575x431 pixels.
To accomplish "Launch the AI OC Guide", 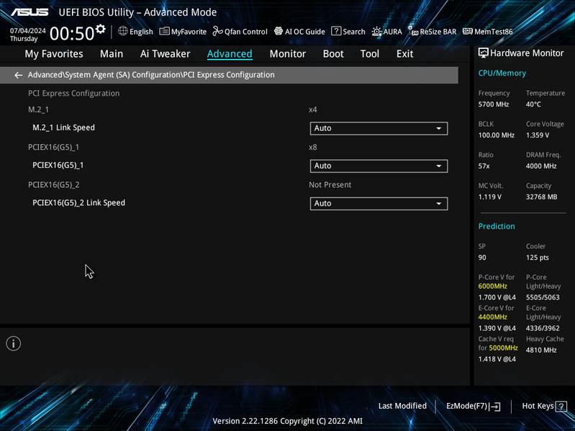I will (299, 32).
